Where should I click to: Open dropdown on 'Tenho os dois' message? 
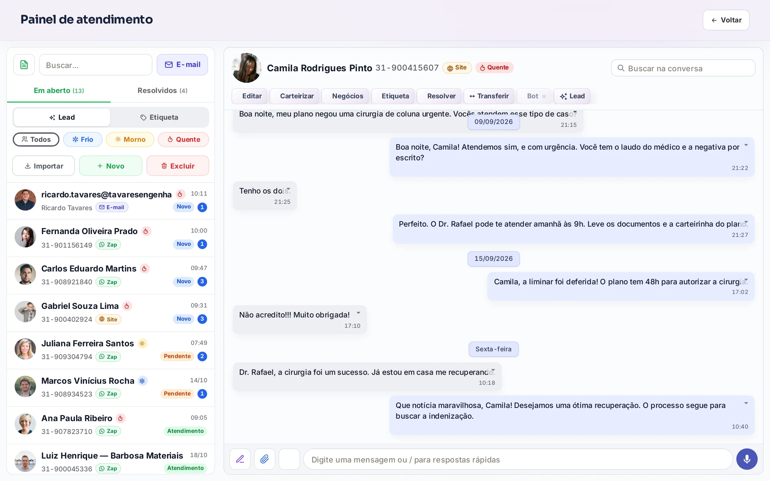pyautogui.click(x=288, y=189)
